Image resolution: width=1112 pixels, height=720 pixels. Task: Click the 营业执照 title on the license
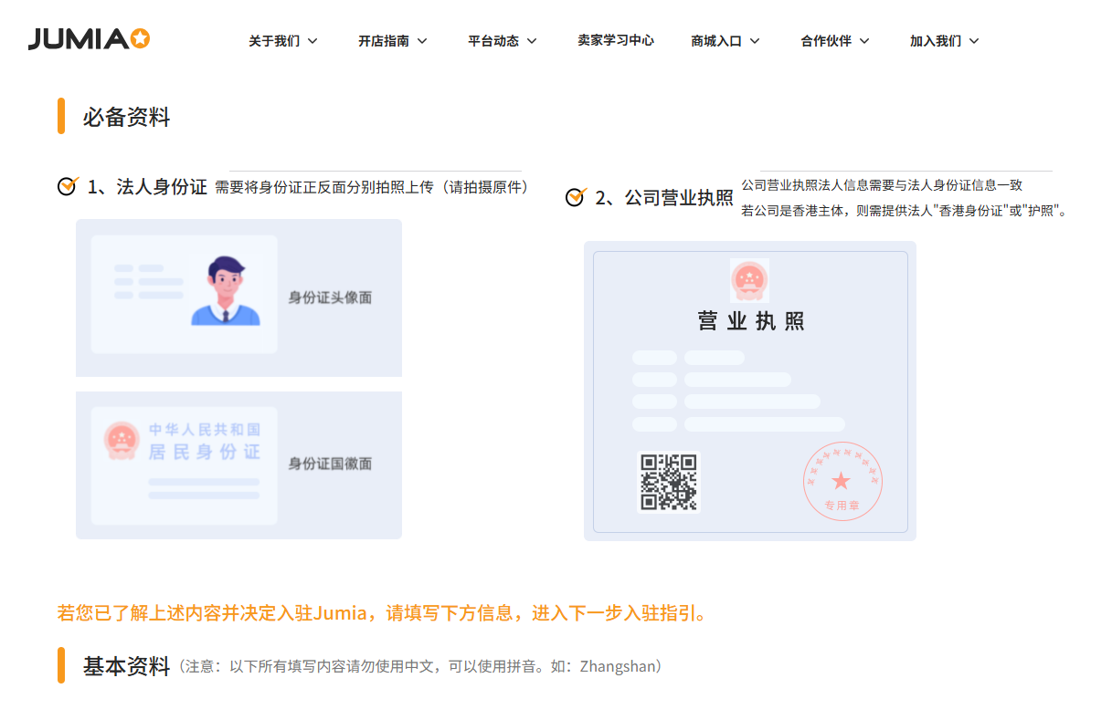[750, 321]
